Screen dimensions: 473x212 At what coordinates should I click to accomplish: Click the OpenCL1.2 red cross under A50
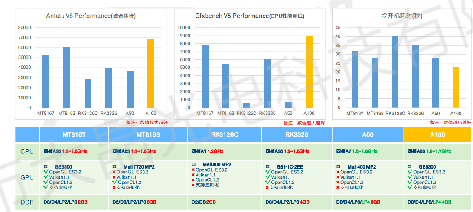click(338, 183)
